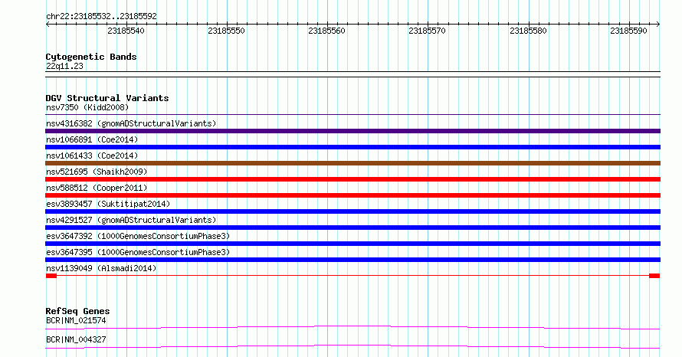Click the nsv521695 (Shaikh2009) label

(x=97, y=172)
